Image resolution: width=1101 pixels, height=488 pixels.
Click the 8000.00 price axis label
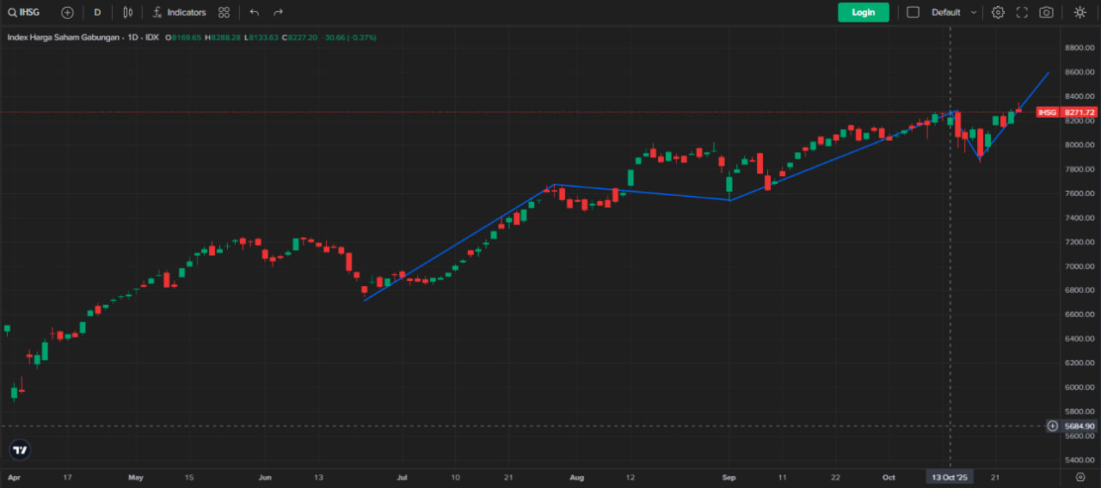pyautogui.click(x=1079, y=145)
